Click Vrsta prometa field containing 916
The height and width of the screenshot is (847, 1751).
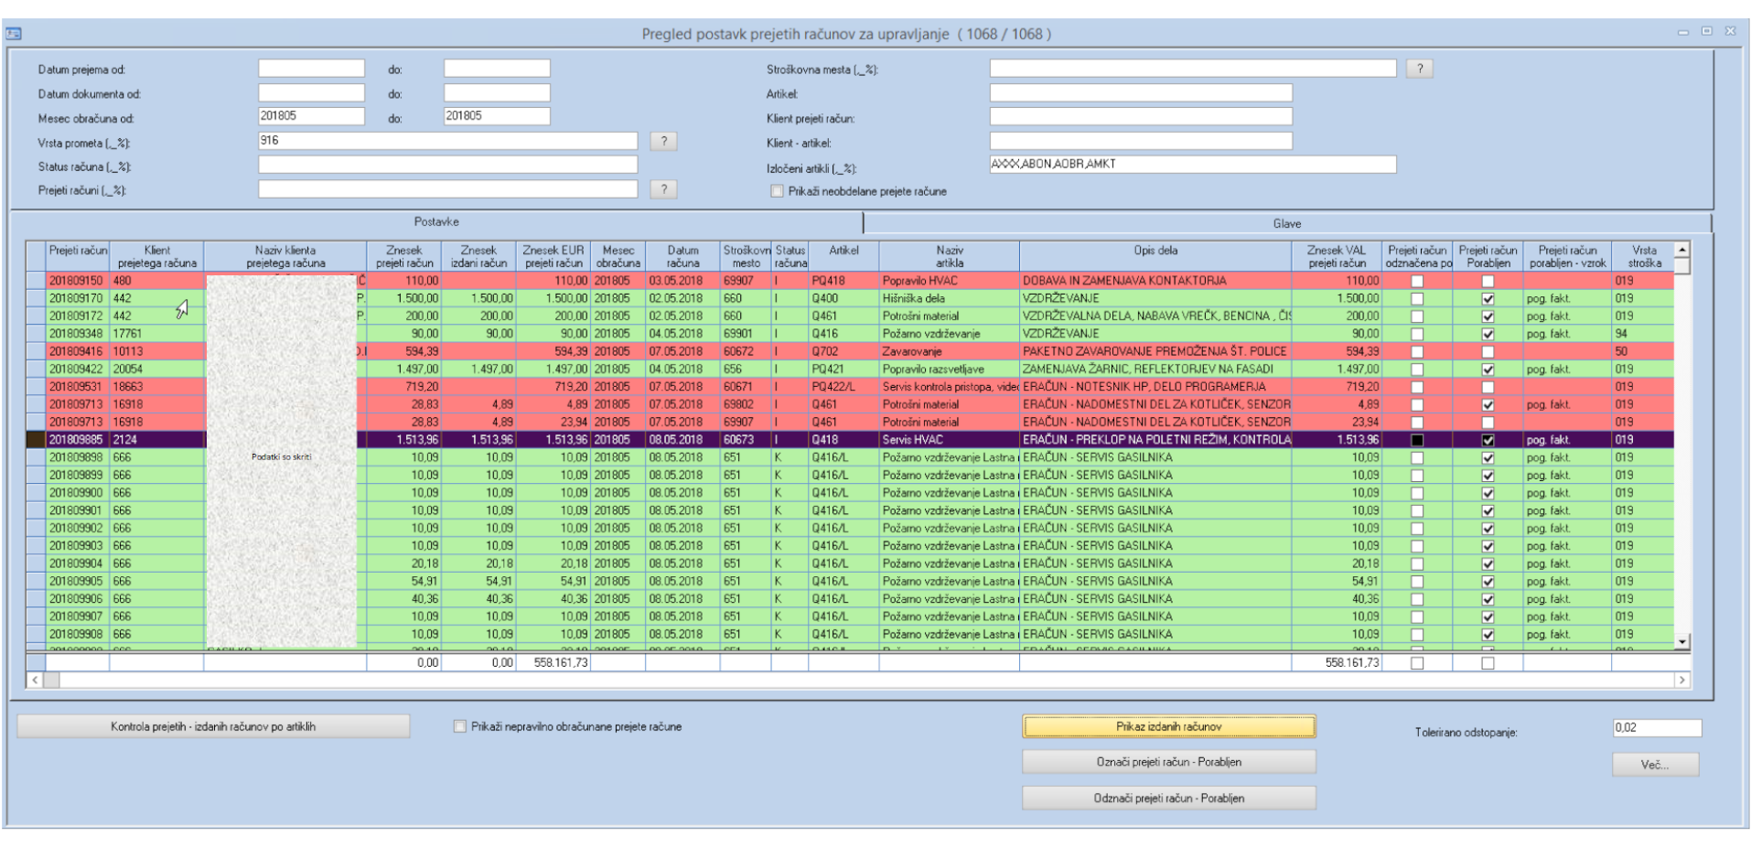pyautogui.click(x=447, y=141)
